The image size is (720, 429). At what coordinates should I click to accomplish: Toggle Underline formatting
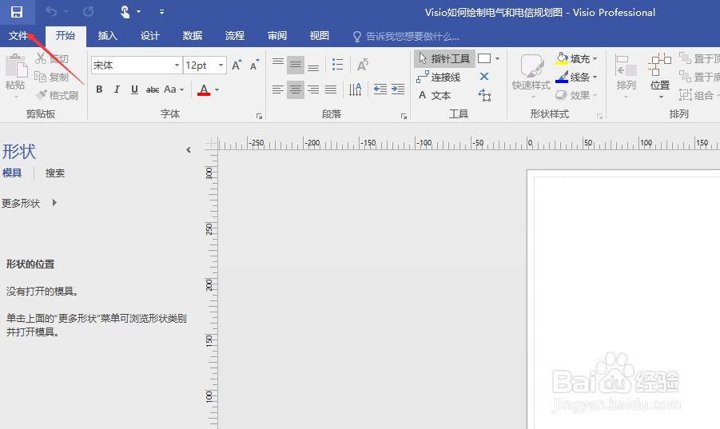click(x=134, y=89)
